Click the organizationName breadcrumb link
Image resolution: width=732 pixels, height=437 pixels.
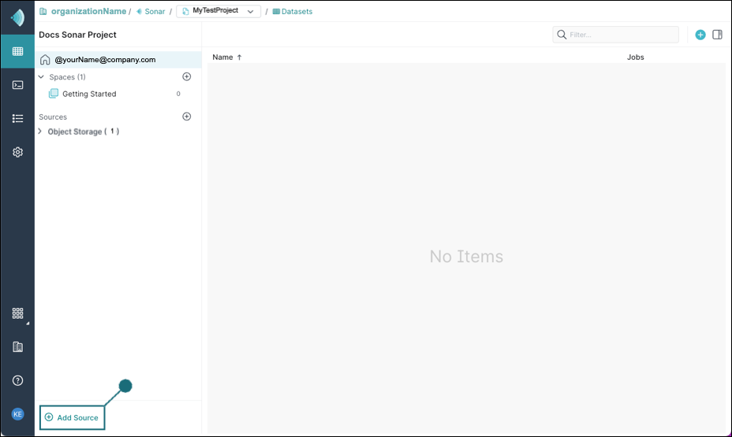click(x=88, y=12)
